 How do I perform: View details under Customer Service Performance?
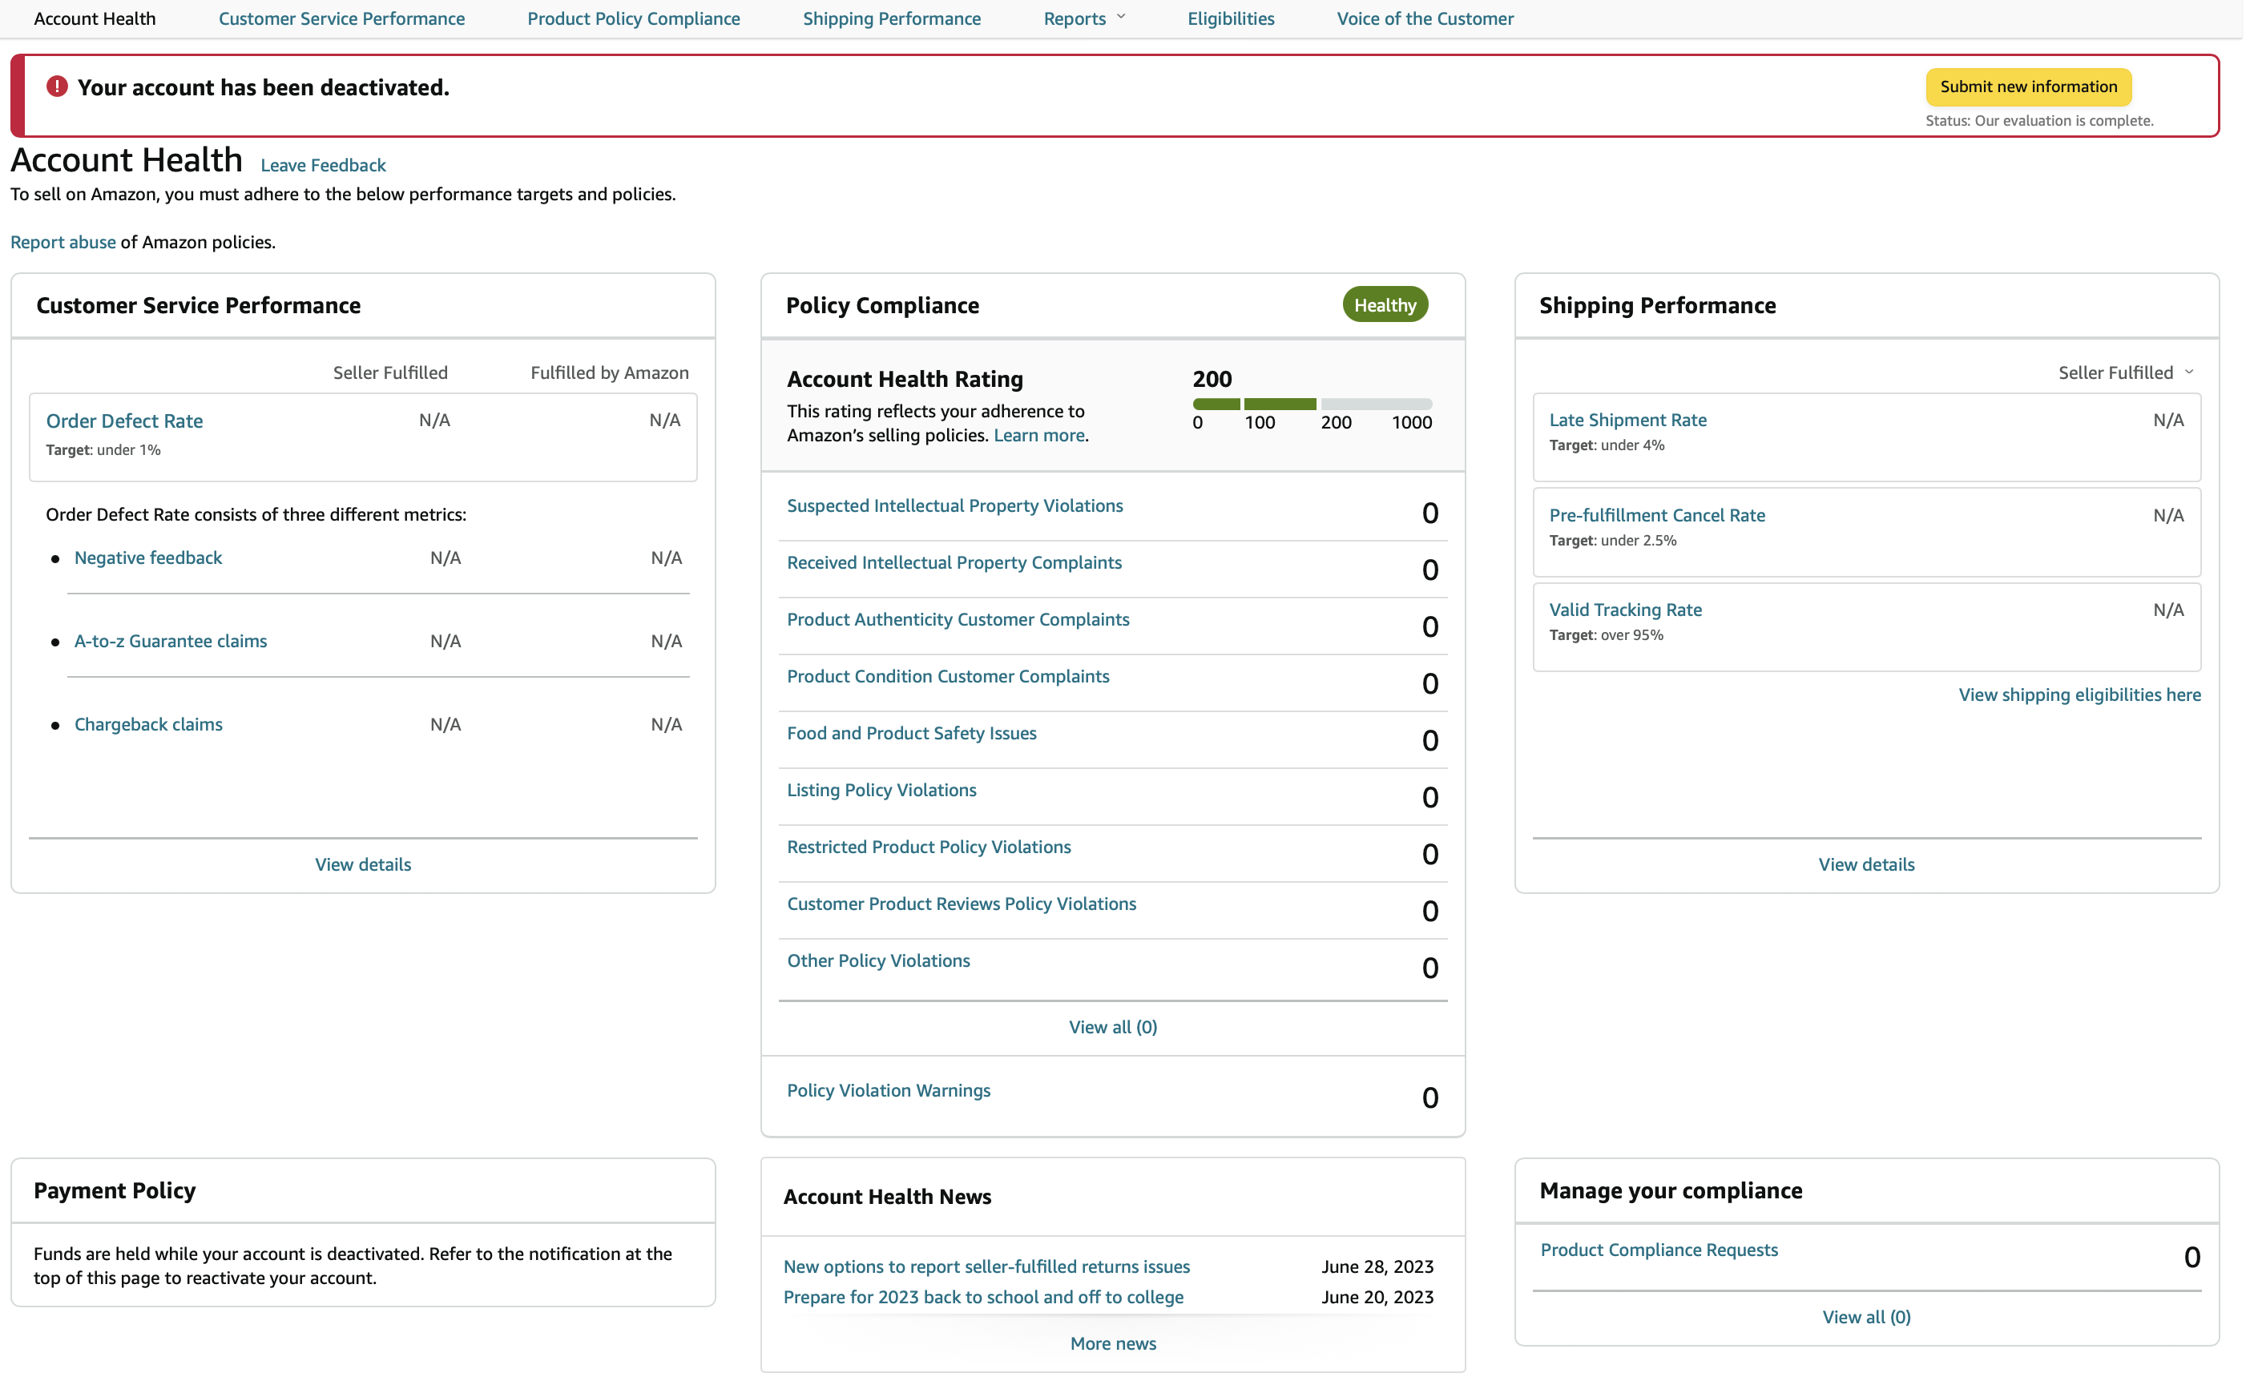pos(364,866)
